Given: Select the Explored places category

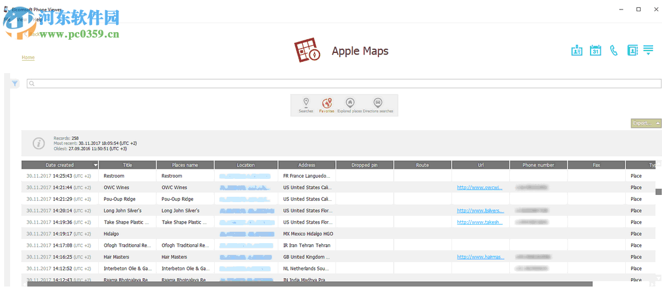Looking at the screenshot, I should [350, 105].
